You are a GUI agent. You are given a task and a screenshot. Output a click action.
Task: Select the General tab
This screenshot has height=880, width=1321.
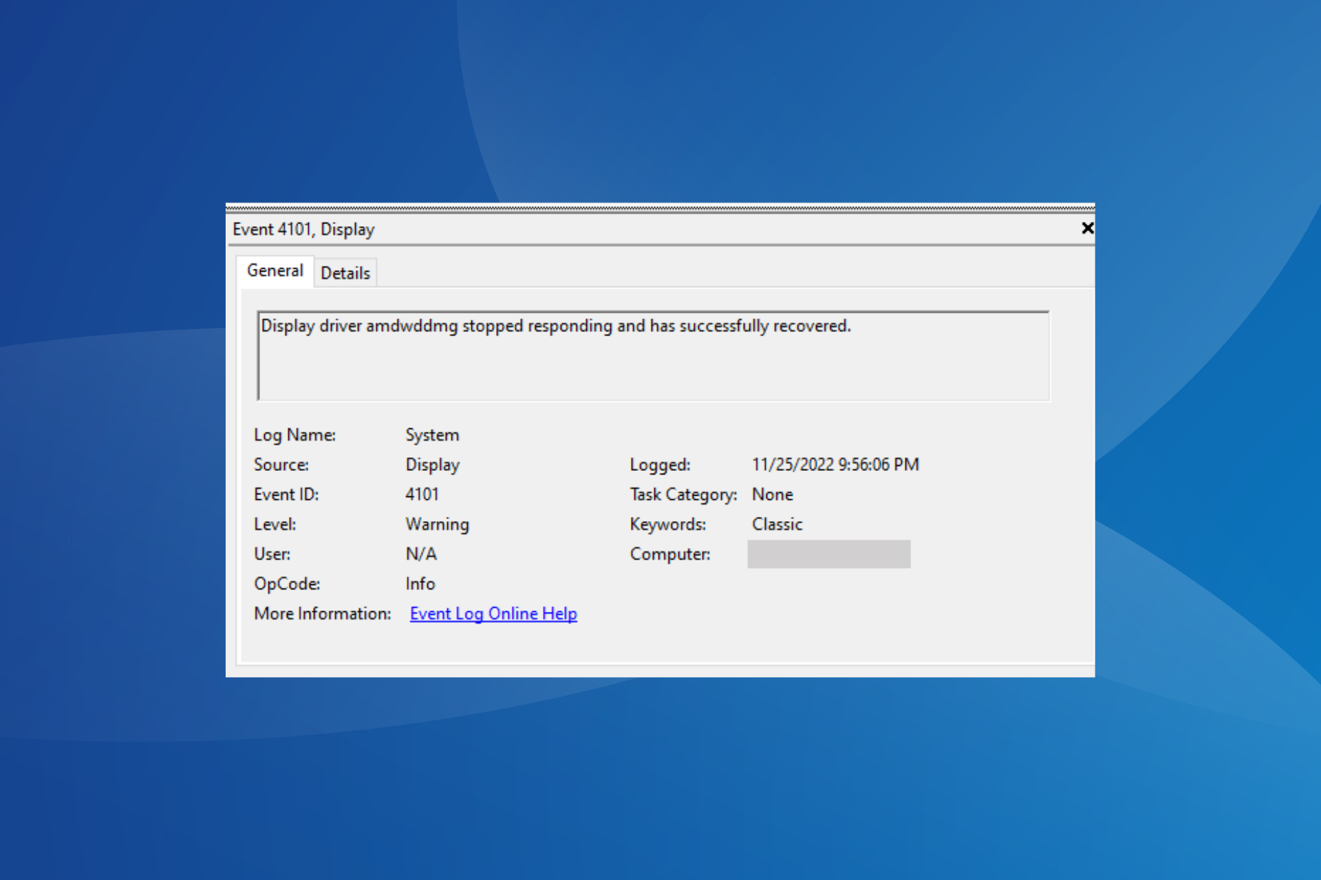pyautogui.click(x=275, y=271)
